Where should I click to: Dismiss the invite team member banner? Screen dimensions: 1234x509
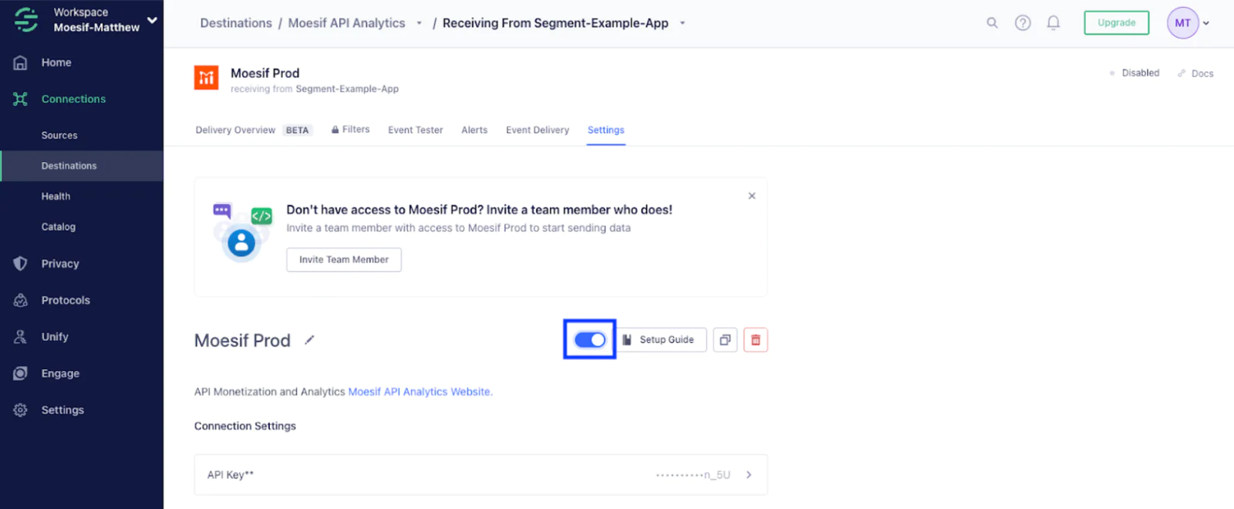click(x=752, y=196)
